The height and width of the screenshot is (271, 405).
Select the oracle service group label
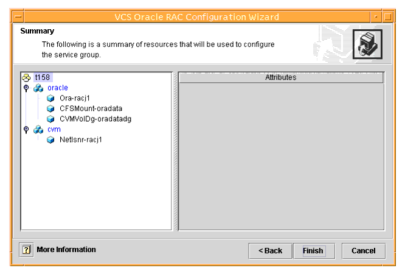[x=58, y=88]
